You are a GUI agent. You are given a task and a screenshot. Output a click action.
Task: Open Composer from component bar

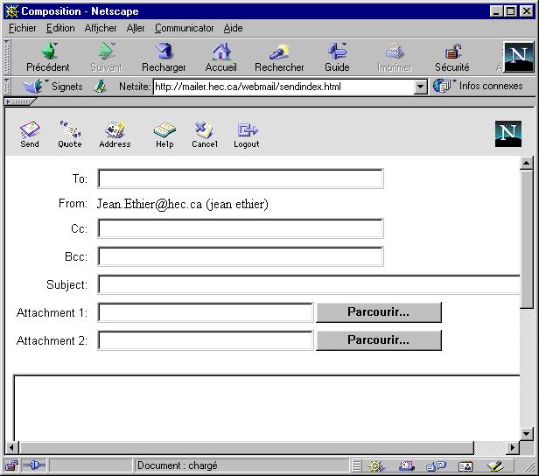[495, 466]
